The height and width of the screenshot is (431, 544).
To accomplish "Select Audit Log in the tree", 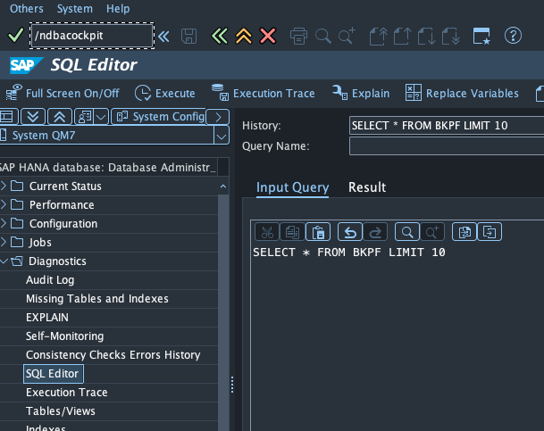I will (x=50, y=280).
